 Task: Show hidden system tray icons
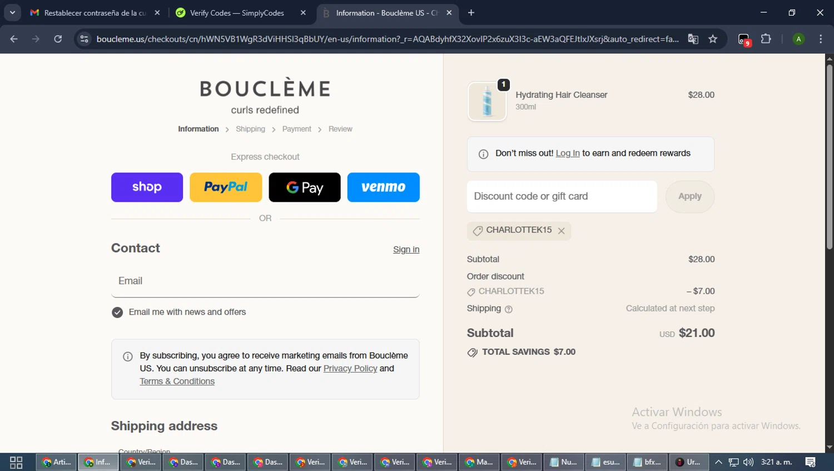[x=718, y=462]
